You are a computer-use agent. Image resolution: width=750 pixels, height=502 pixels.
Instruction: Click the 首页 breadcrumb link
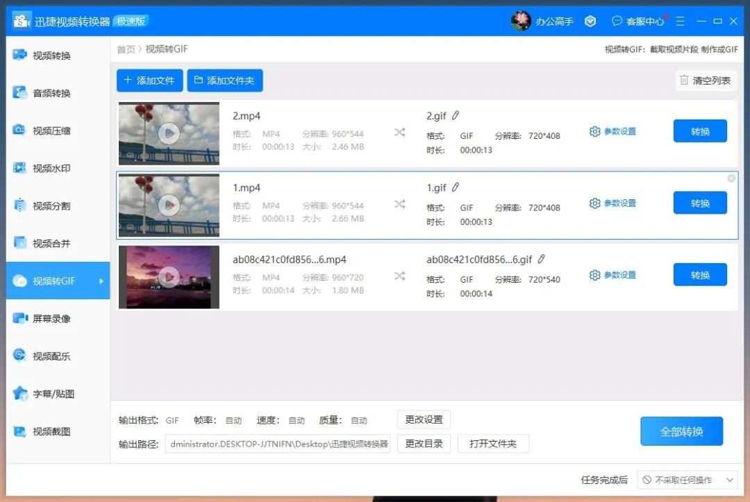pyautogui.click(x=126, y=49)
